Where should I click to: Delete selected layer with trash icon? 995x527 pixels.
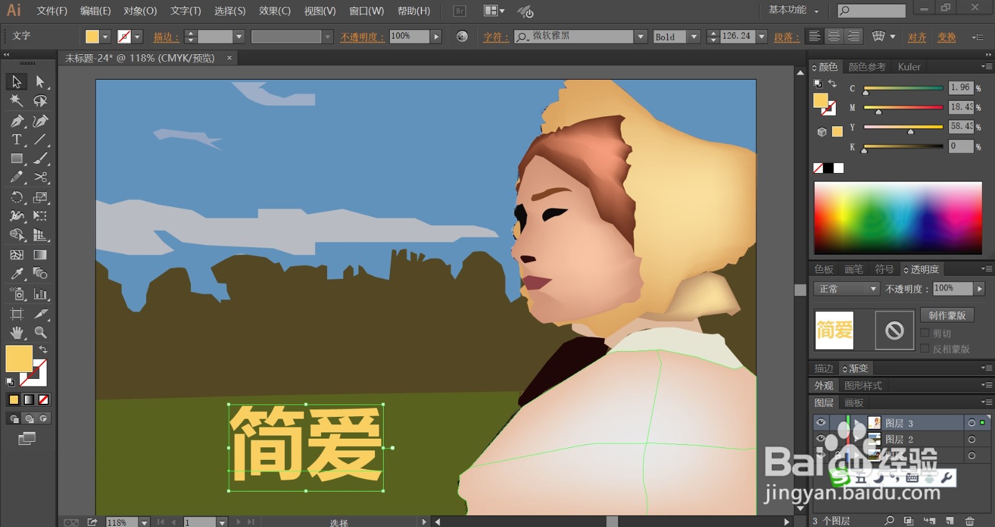point(970,521)
